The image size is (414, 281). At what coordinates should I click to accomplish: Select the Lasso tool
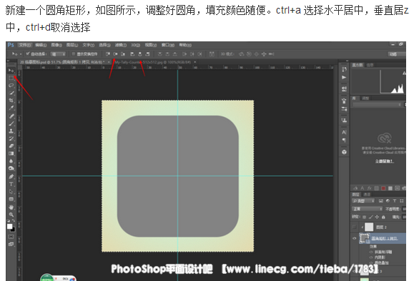click(x=11, y=86)
